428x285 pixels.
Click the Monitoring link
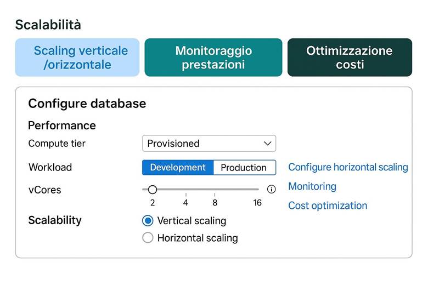pos(312,186)
